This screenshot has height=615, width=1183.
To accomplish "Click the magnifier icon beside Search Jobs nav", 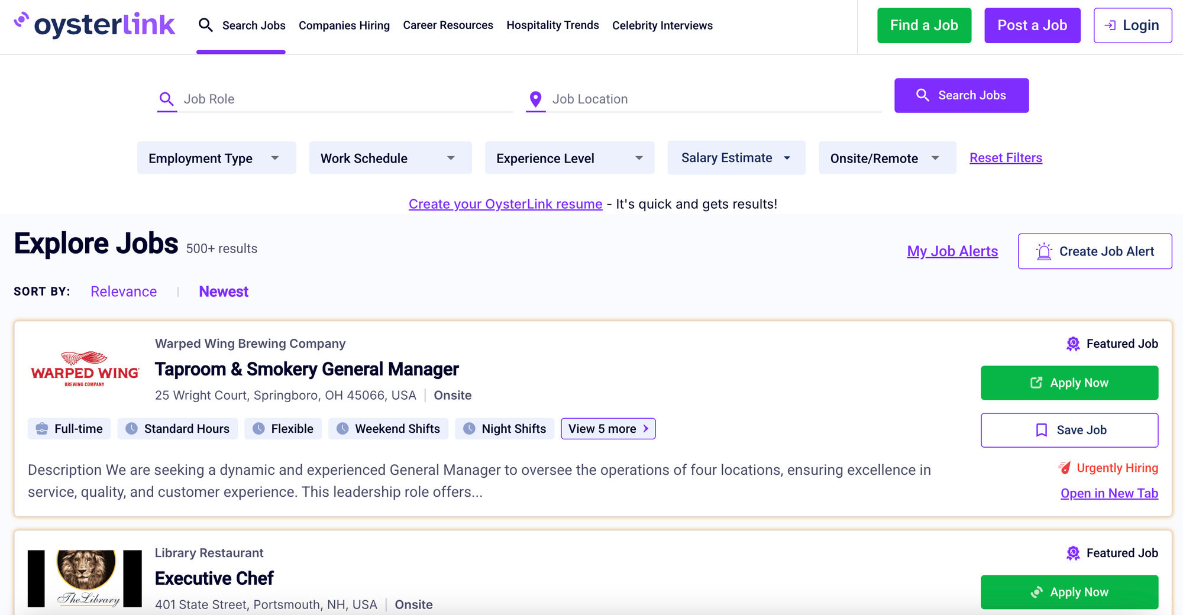I will (x=205, y=25).
